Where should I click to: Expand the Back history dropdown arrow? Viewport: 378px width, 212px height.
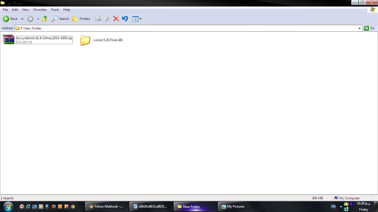tap(22, 19)
